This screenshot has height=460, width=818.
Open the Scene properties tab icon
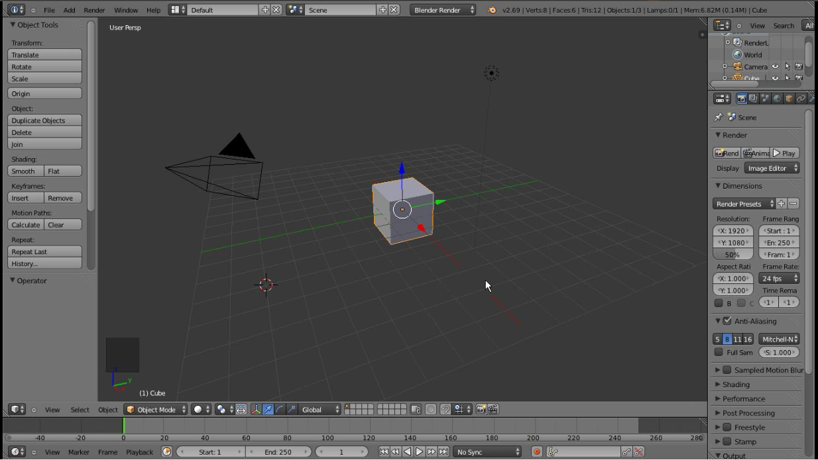766,99
